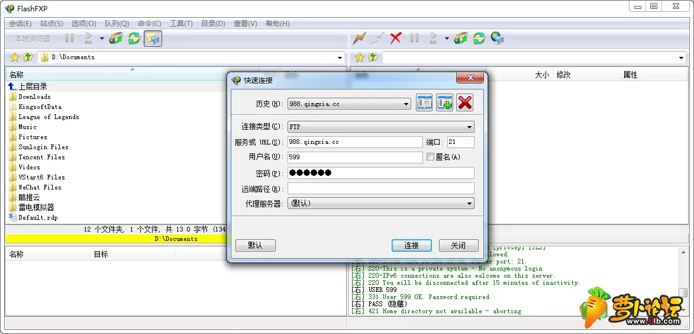Open the 帮助(H) menu

pos(277,24)
